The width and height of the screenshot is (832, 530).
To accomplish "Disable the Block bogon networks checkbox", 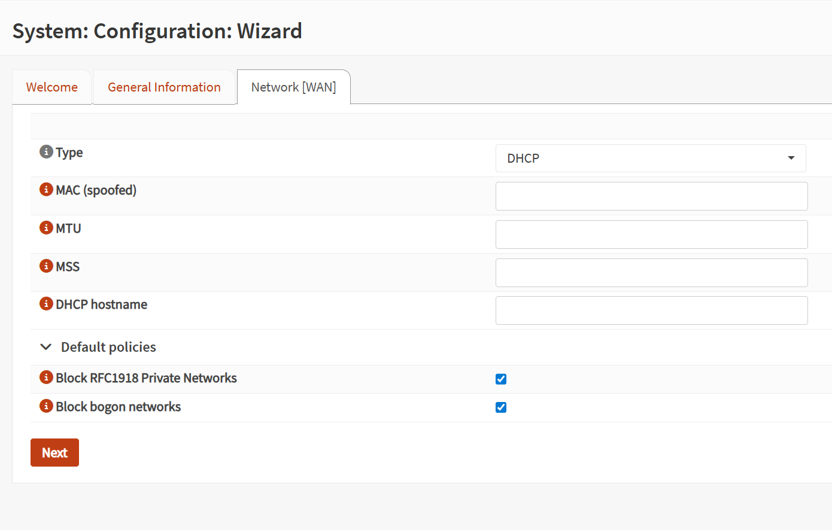I will click(x=501, y=407).
